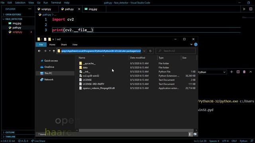
Task: Select opencv_videoio_ffmpeg430.dll file
Action: coord(99,88)
